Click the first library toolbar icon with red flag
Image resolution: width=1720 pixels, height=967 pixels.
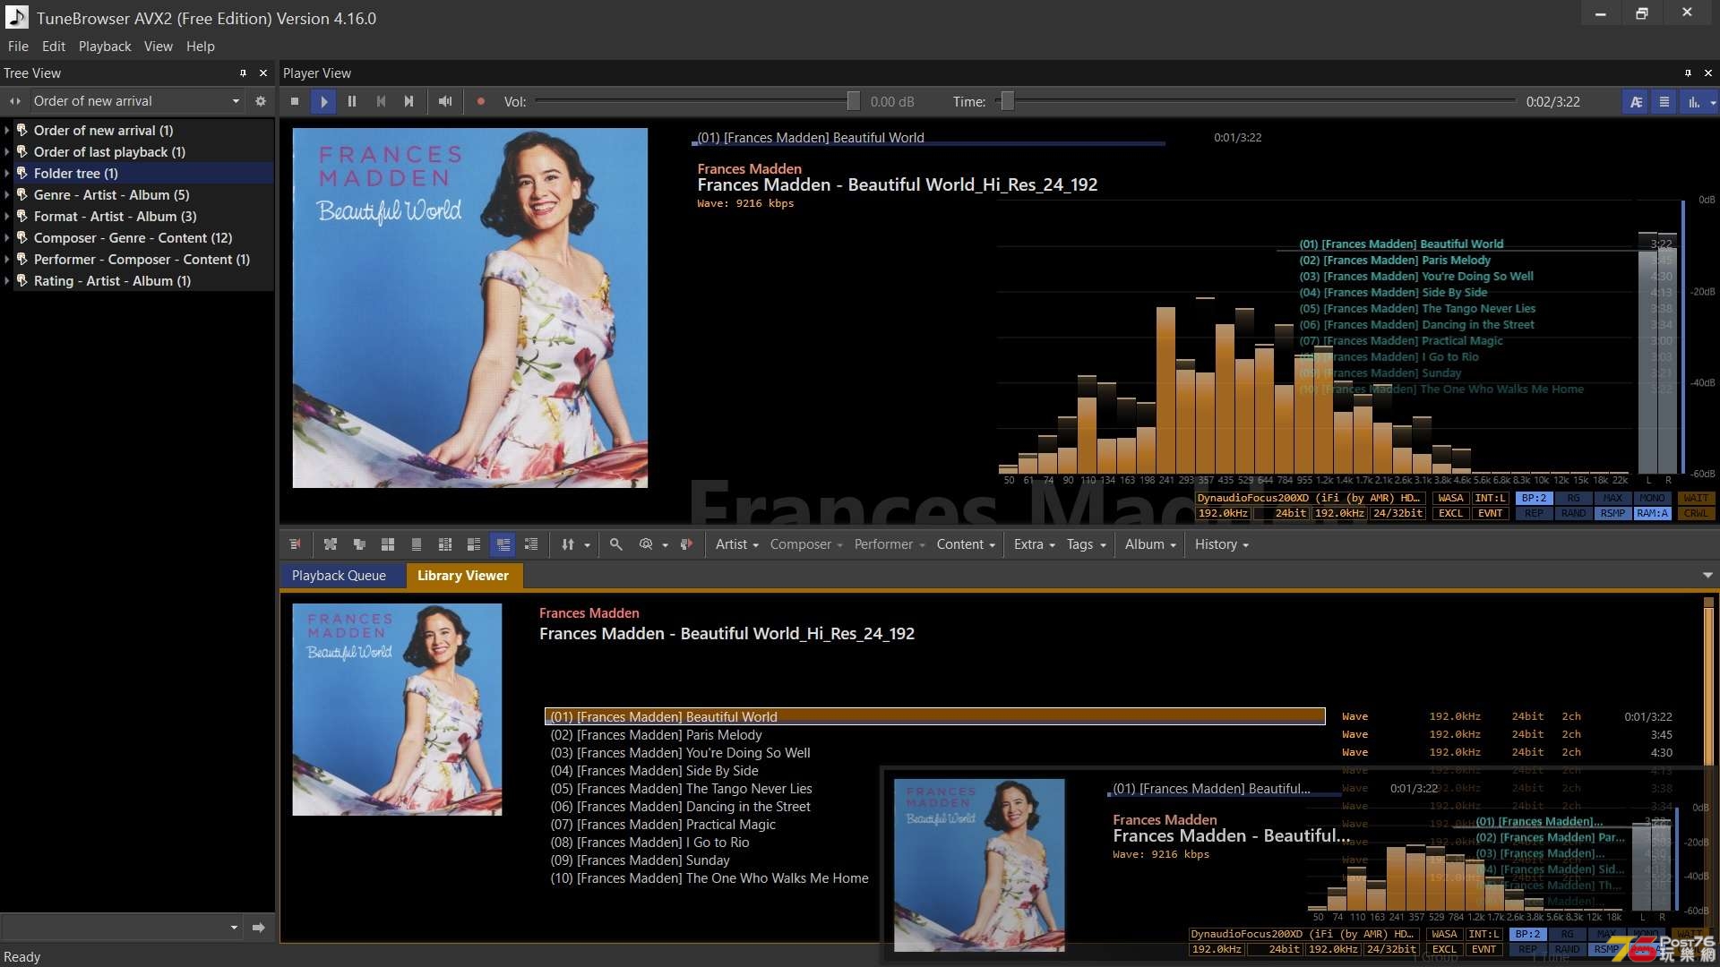pyautogui.click(x=295, y=544)
